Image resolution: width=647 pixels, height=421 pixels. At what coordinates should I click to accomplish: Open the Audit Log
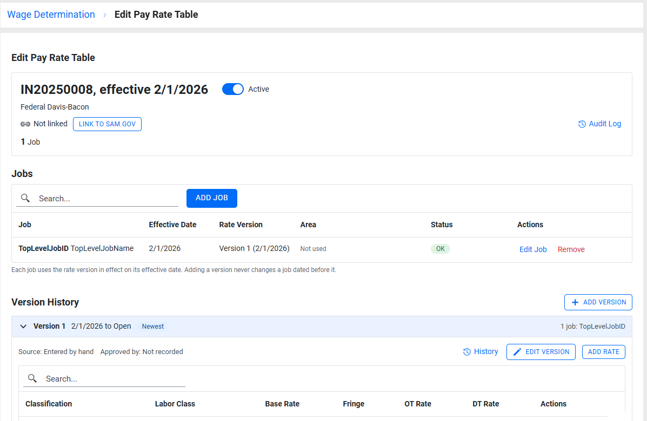point(599,124)
